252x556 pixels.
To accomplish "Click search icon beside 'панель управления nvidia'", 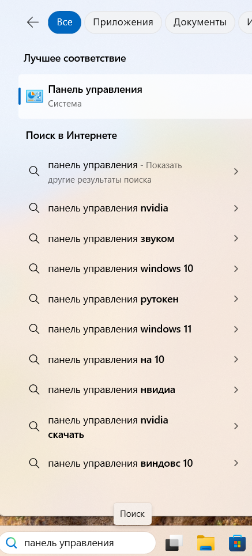I will (34, 208).
